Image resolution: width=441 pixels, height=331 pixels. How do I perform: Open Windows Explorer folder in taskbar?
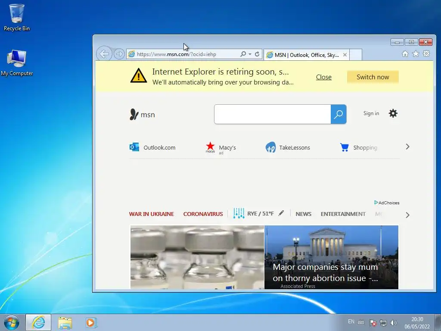coord(65,323)
